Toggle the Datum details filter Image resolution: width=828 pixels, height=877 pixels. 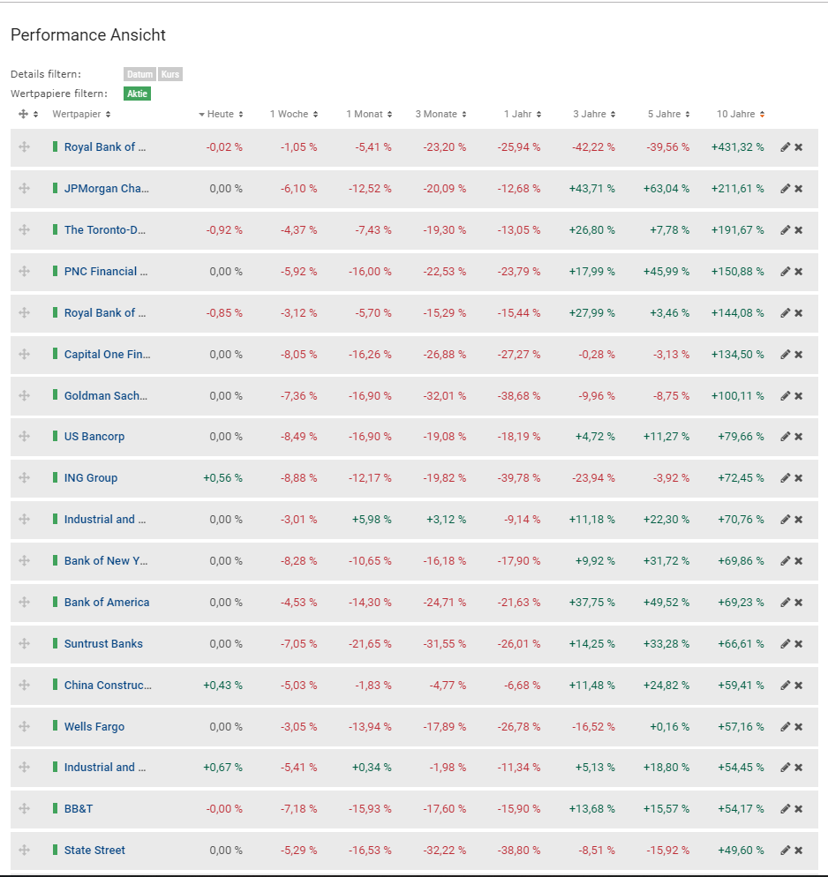pyautogui.click(x=139, y=75)
